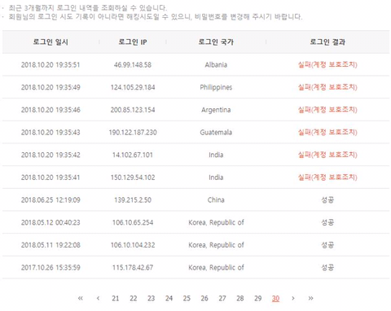Select IP address 190.122.187.230
The height and width of the screenshot is (311, 391).
tap(133, 133)
